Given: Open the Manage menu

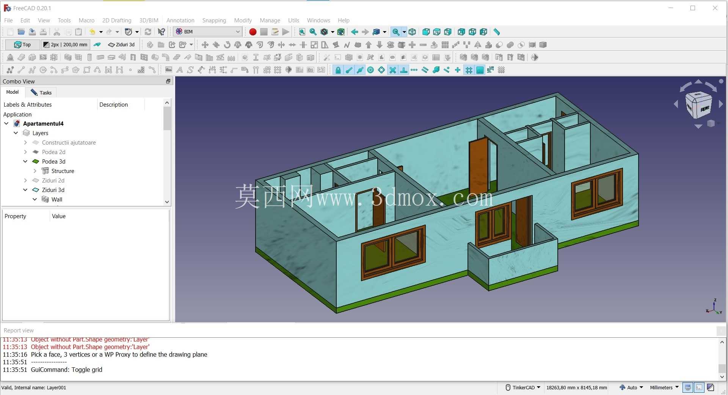Looking at the screenshot, I should (x=270, y=20).
